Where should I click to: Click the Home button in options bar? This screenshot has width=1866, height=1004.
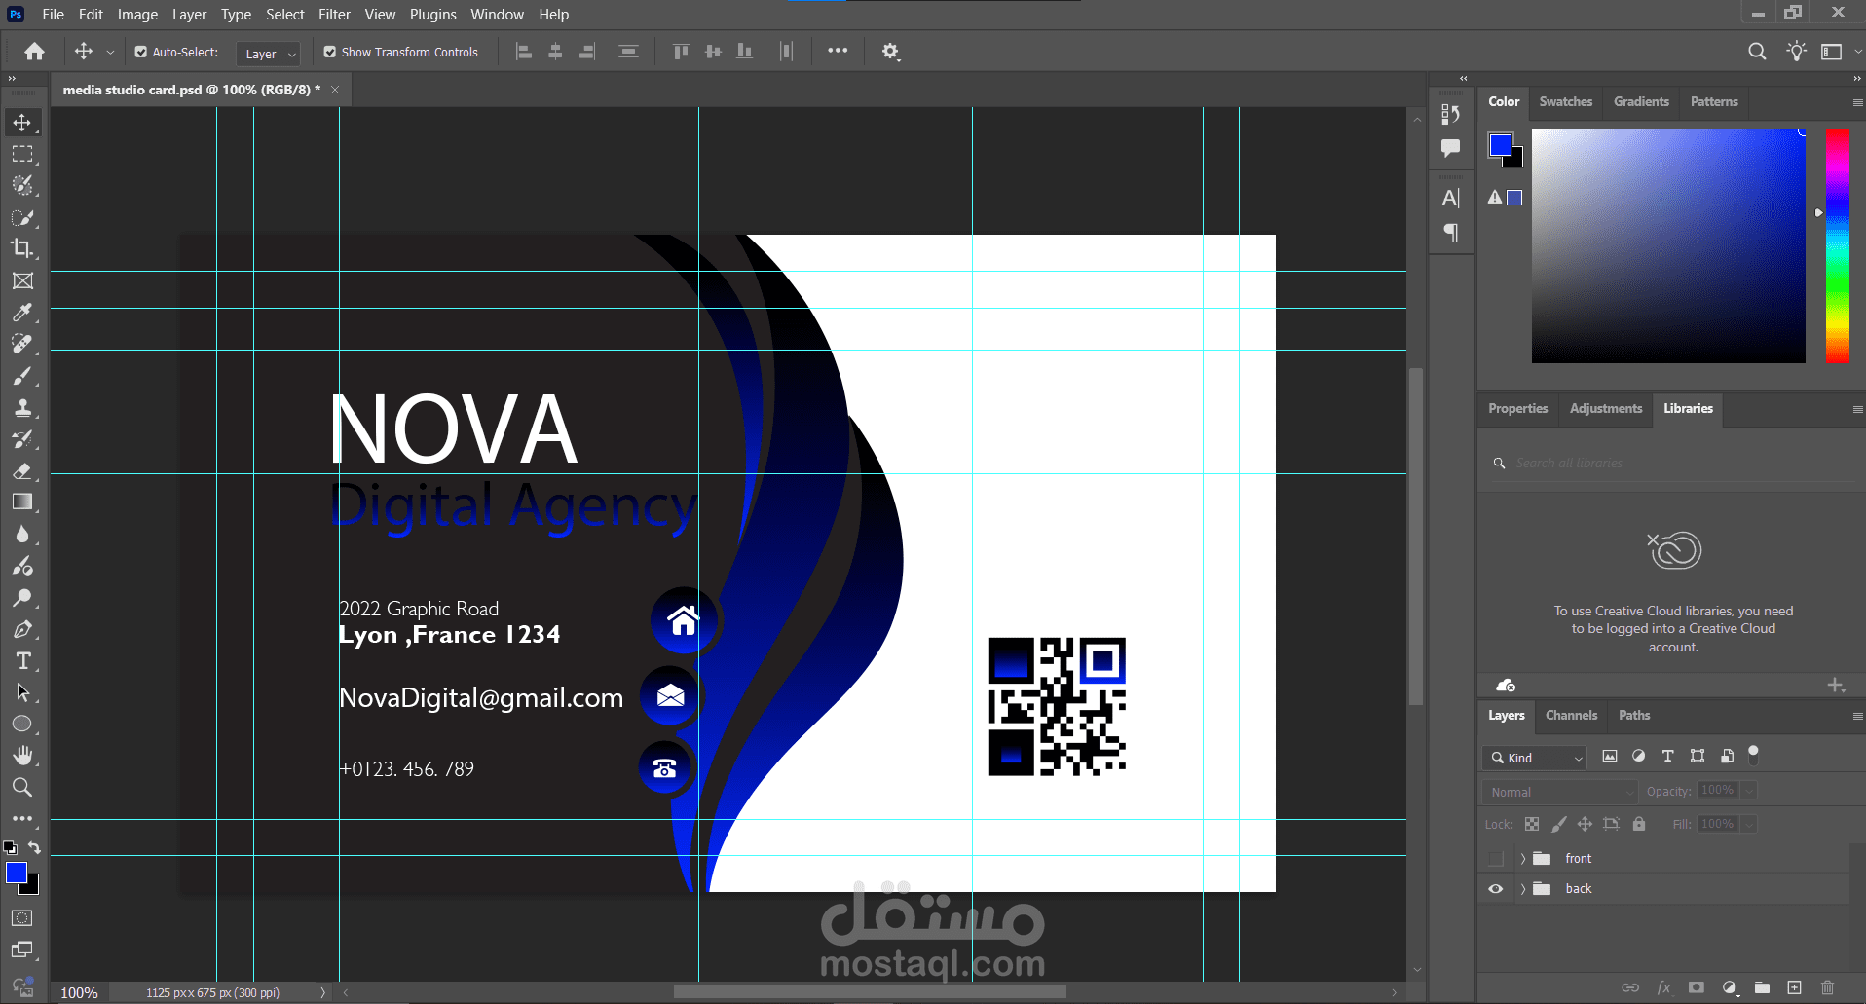point(35,52)
